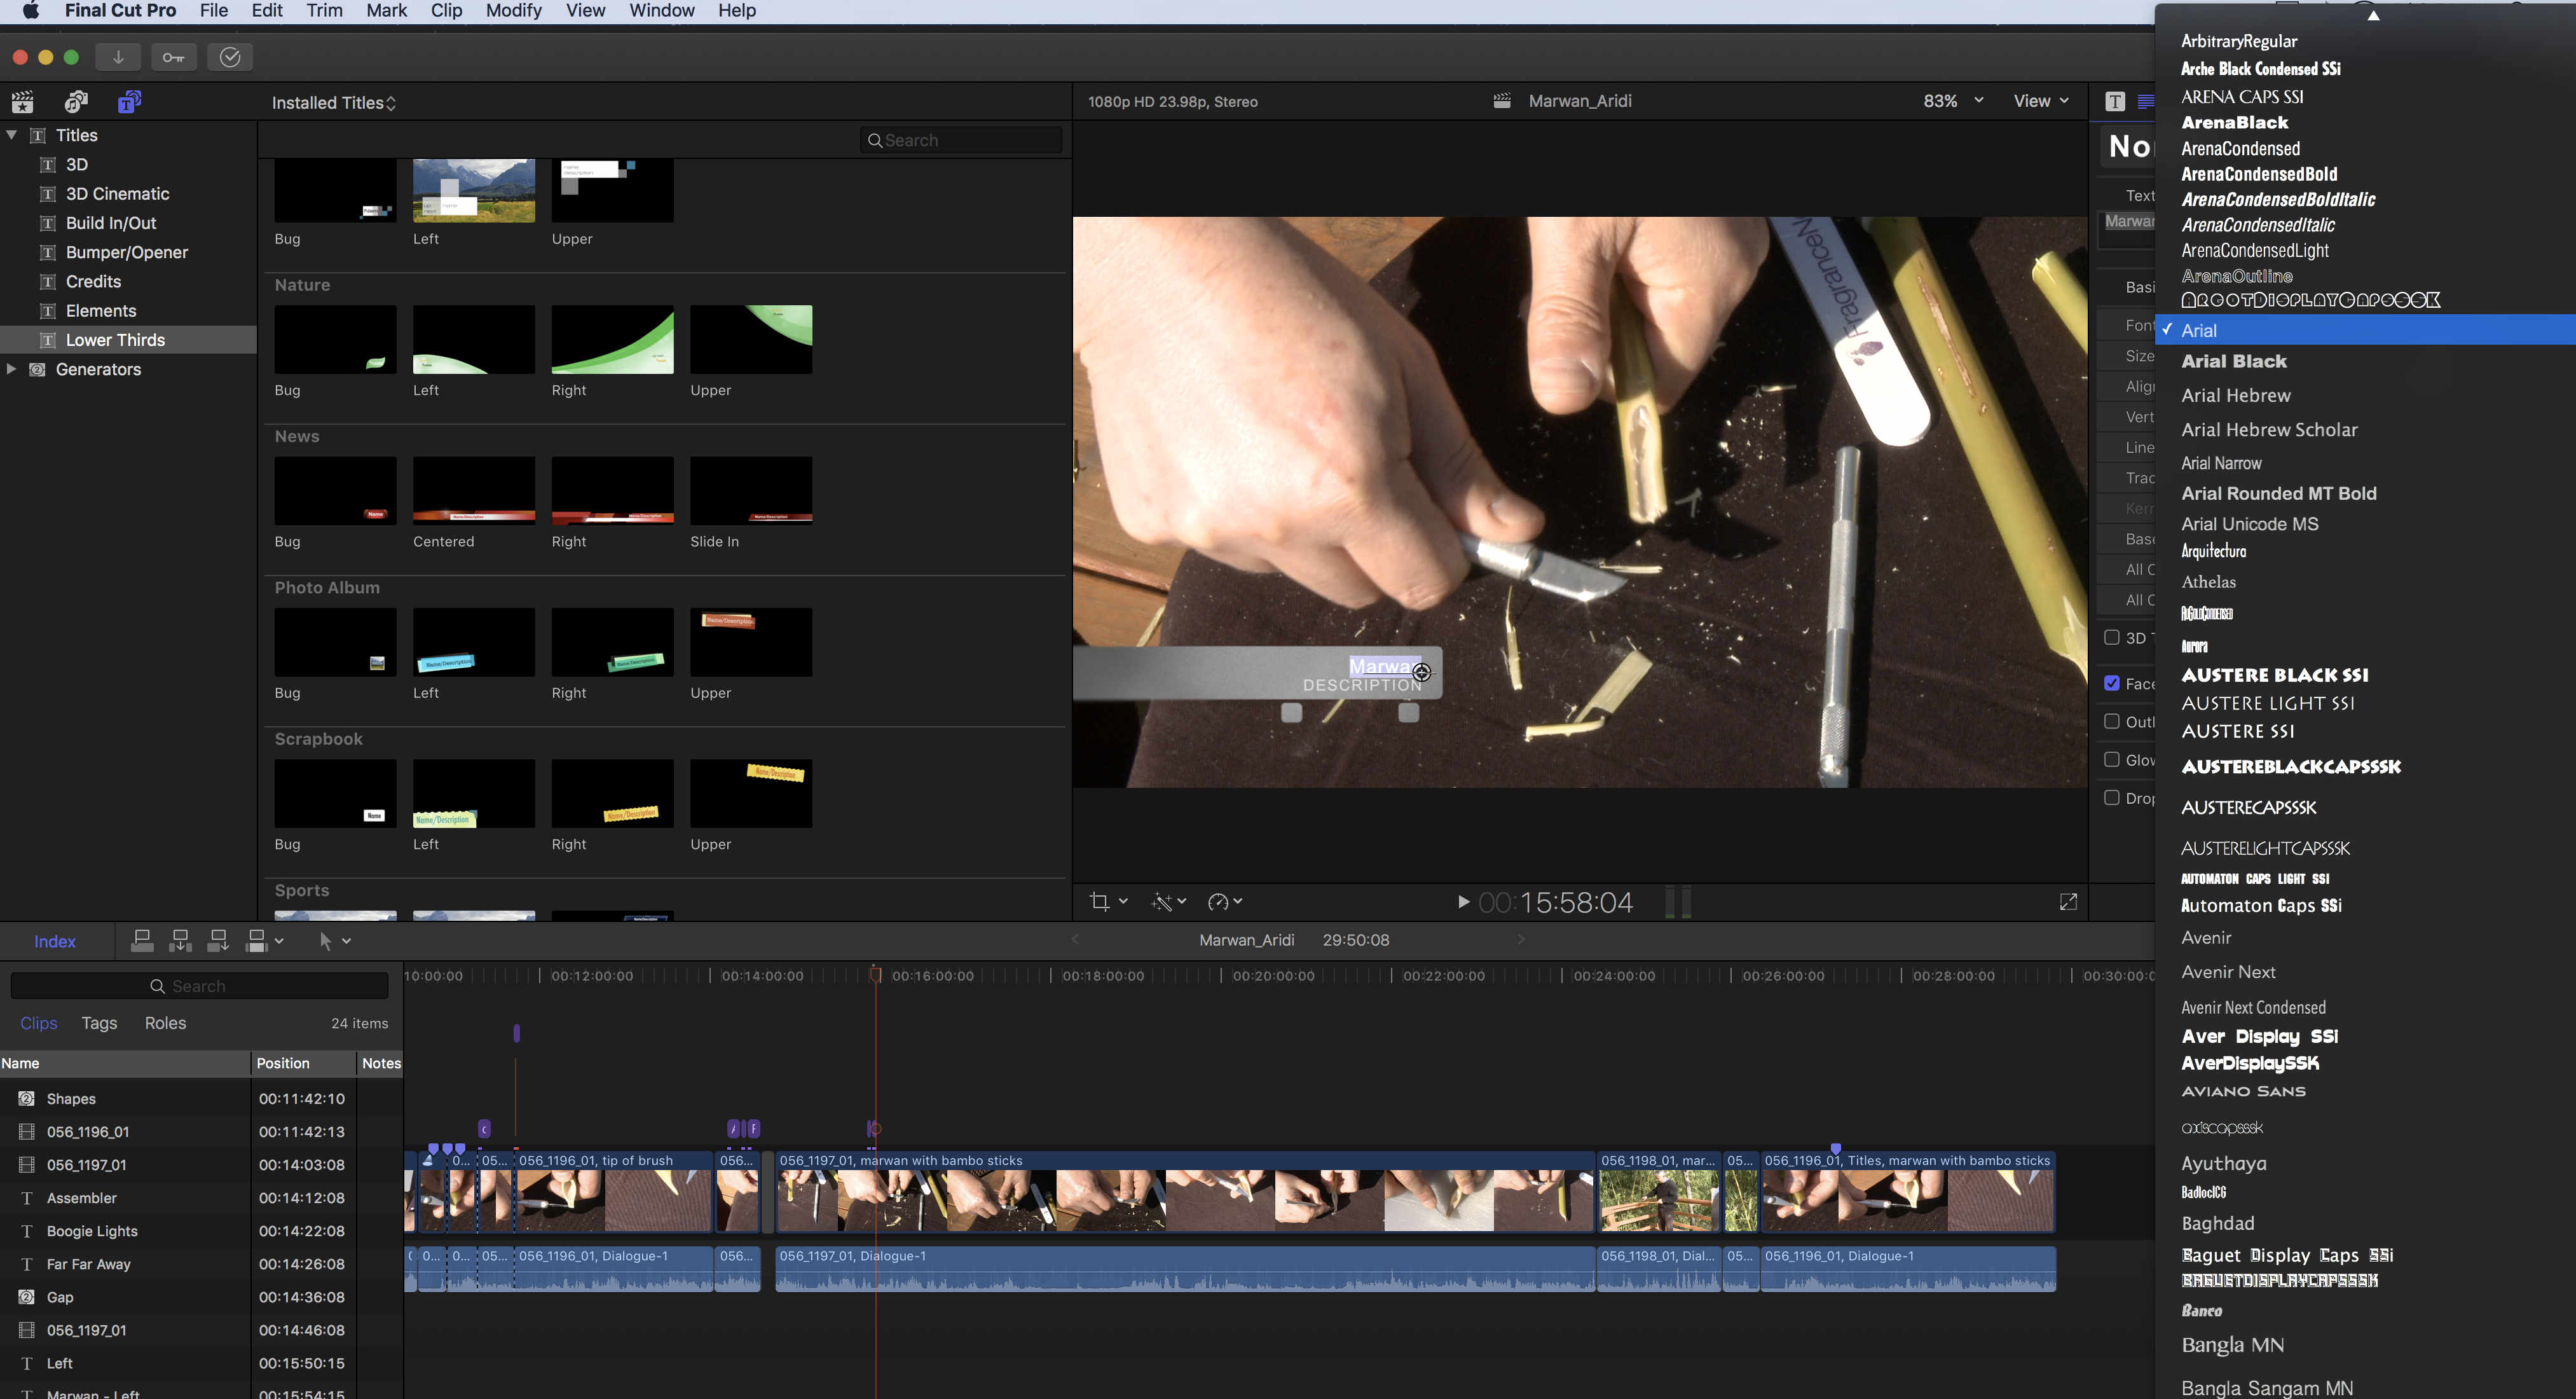Click the timeline index search field

click(x=199, y=986)
